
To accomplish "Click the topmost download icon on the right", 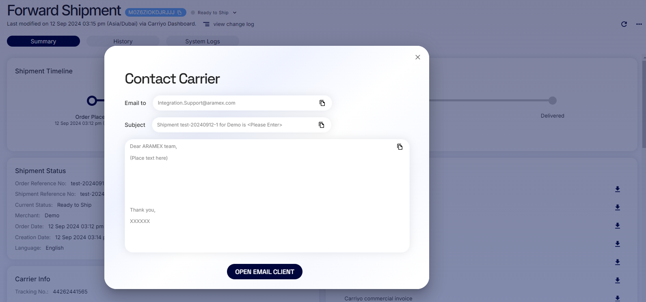I will pos(617,189).
